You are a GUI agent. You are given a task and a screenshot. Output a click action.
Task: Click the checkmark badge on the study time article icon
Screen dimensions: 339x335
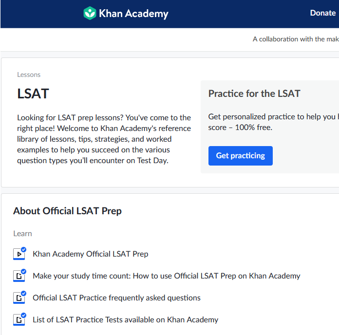click(23, 272)
